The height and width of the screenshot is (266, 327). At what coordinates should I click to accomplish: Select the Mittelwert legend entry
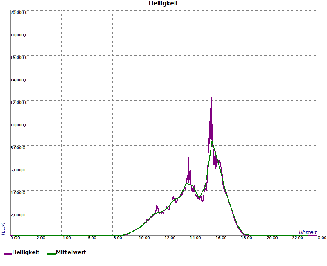pos(67,252)
